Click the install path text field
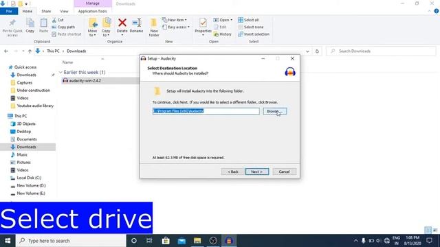Screen dimensions: 440x247 pos(206,111)
